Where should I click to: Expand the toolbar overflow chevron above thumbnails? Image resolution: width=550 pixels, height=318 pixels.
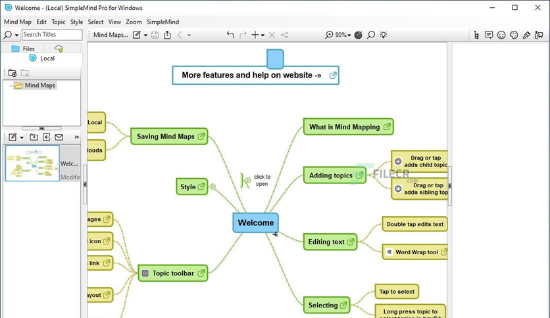point(77,137)
